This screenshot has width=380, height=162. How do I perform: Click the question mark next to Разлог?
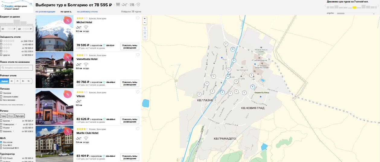tap(11, 128)
